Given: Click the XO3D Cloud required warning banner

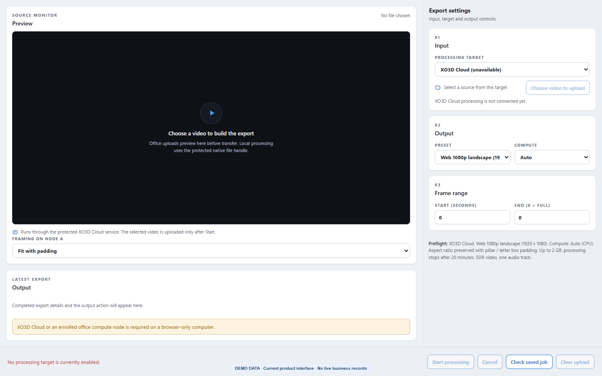Looking at the screenshot, I should coord(211,327).
